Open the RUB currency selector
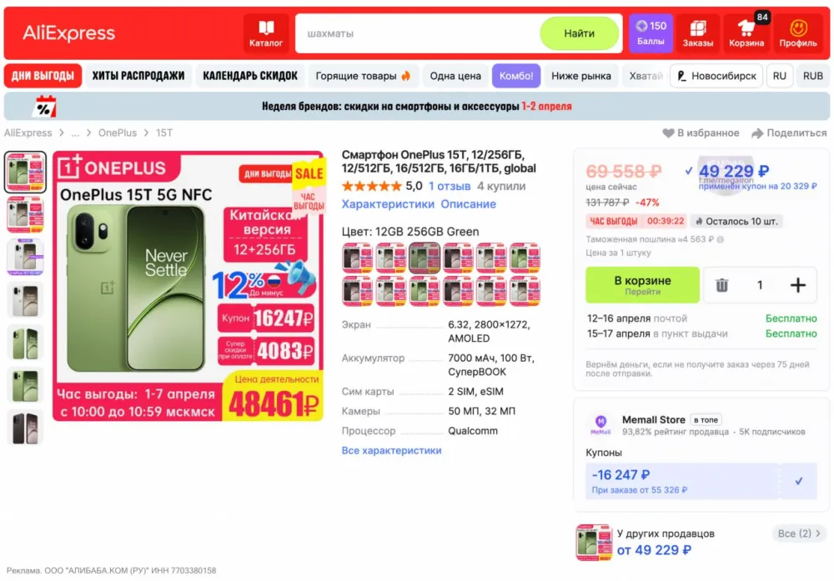834x581 pixels. 812,76
